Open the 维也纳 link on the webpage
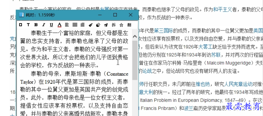 202,84
